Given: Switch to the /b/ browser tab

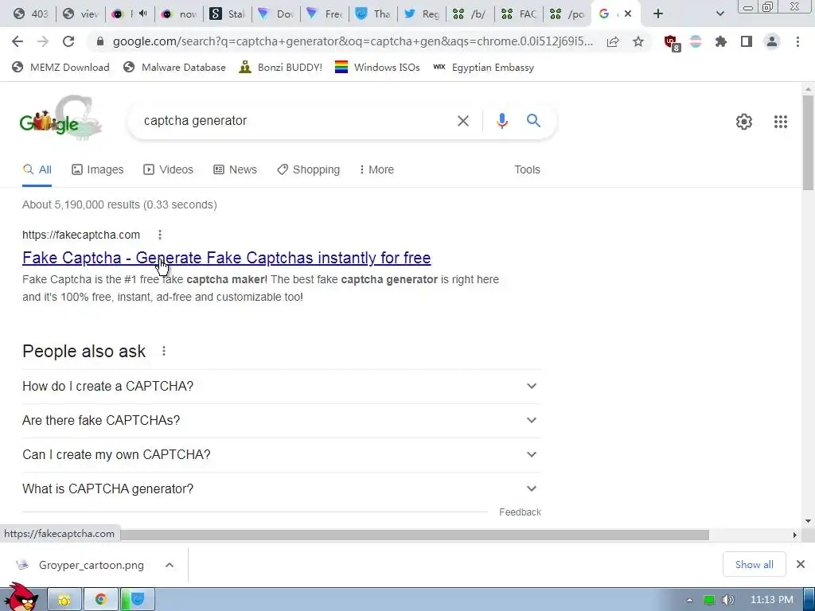Looking at the screenshot, I should tap(470, 14).
